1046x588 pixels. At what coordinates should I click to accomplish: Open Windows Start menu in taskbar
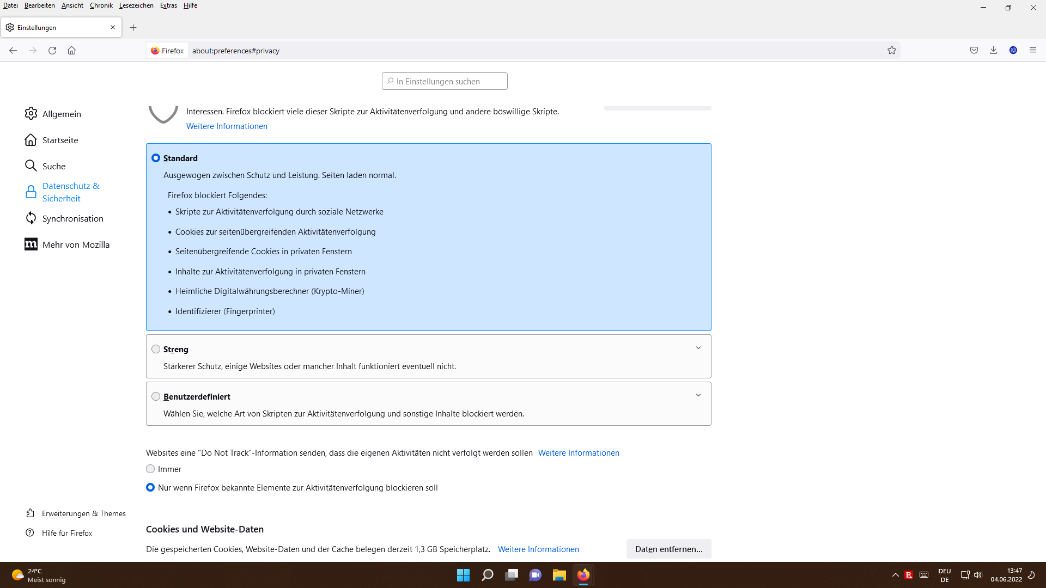click(x=463, y=575)
